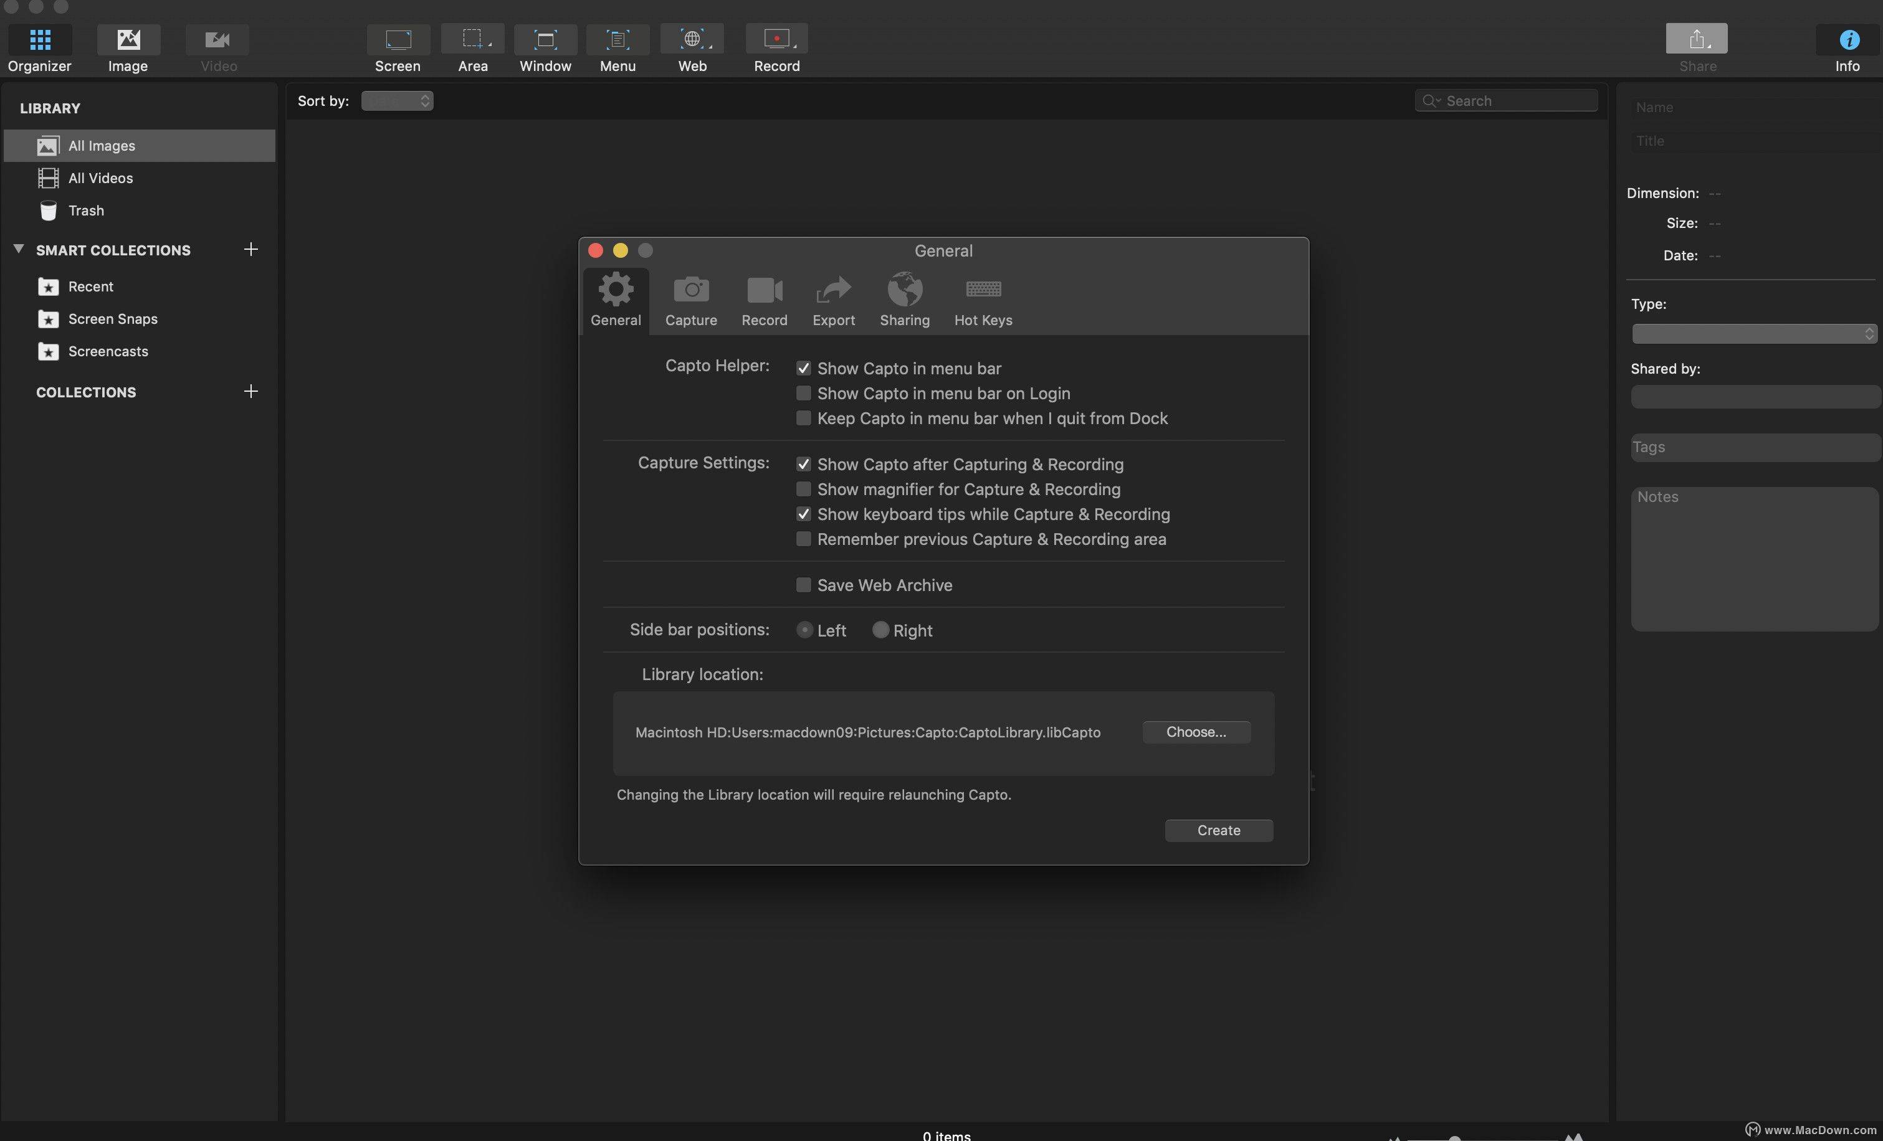Uncheck Show Capto in menu bar
The image size is (1883, 1141).
pos(803,368)
